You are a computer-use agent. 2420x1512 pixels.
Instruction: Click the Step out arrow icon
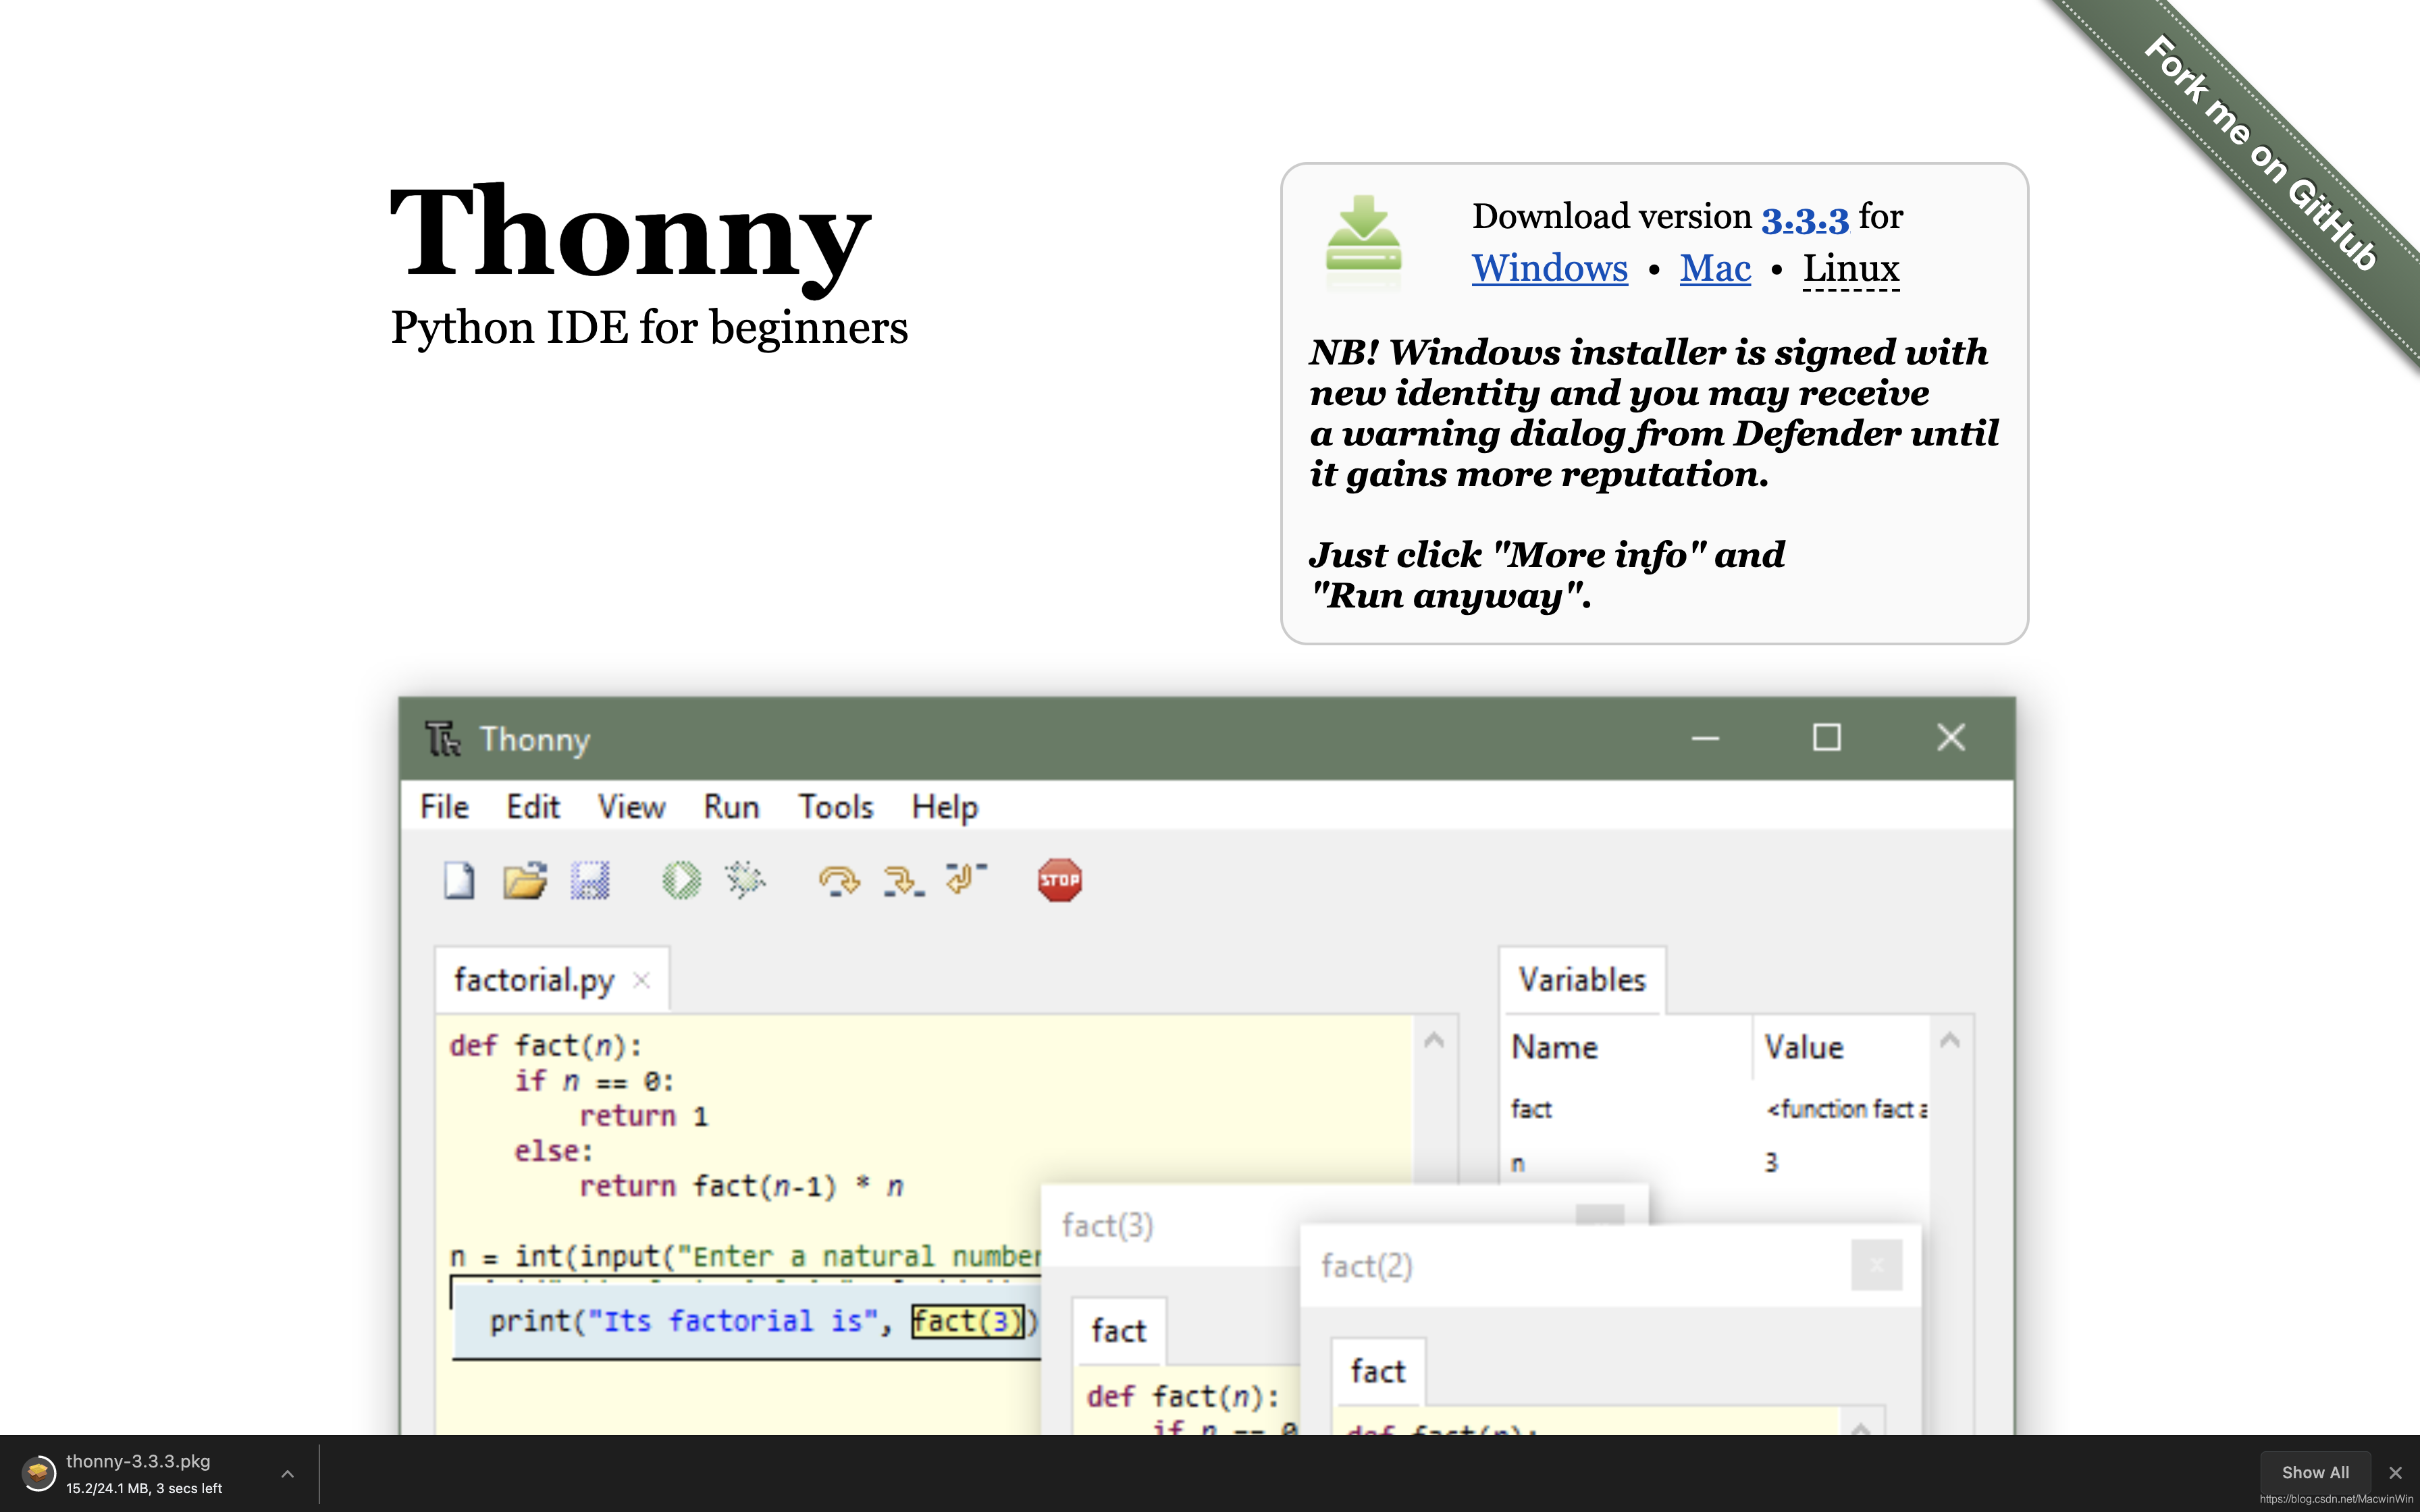966,879
